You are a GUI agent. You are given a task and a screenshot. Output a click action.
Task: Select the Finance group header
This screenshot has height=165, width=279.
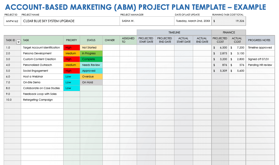coord(229,32)
